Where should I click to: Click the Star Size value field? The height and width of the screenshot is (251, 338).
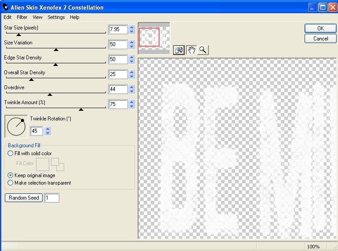(118, 29)
